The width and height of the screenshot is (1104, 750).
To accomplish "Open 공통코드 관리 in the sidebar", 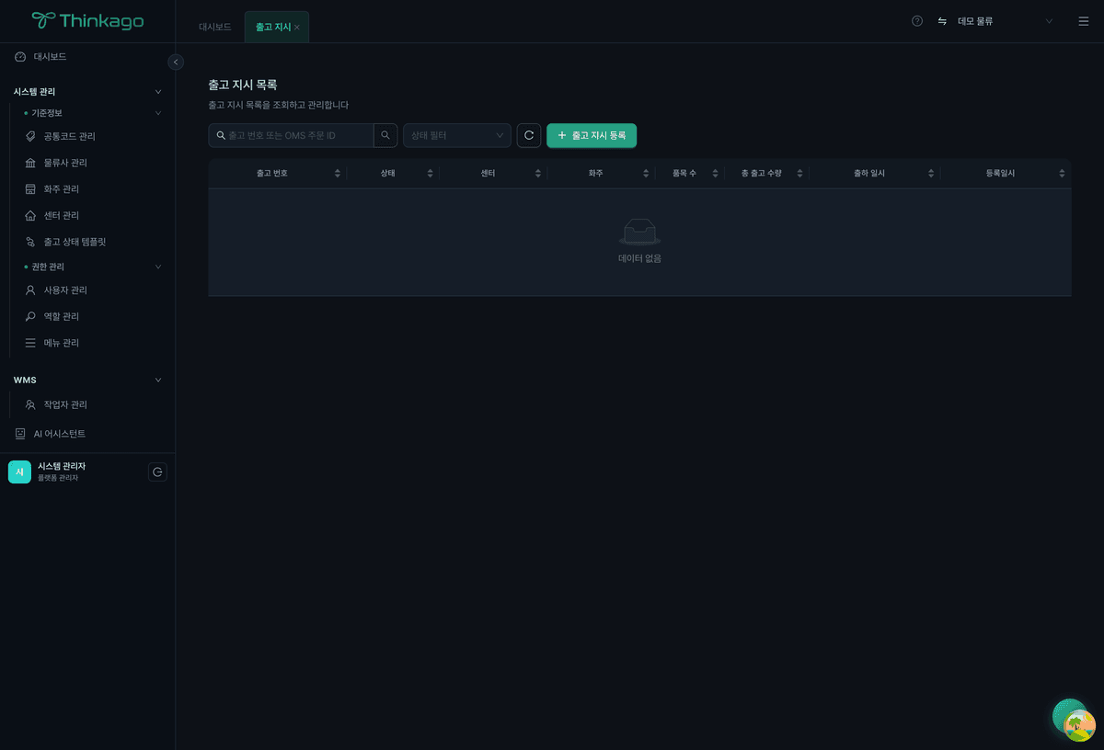I will [x=69, y=137].
